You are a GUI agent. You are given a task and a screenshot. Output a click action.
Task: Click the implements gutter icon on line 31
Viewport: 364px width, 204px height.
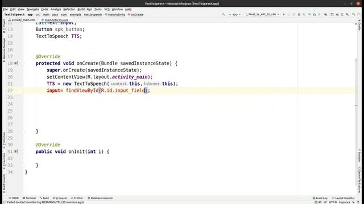pos(16,151)
